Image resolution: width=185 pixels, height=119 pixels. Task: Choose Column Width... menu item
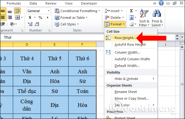(x=131, y=52)
